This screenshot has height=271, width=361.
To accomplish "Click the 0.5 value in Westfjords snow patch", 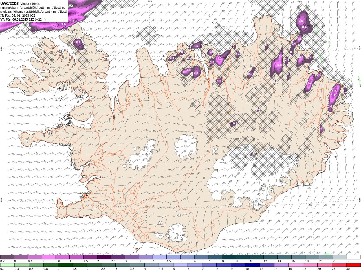I will [78, 42].
